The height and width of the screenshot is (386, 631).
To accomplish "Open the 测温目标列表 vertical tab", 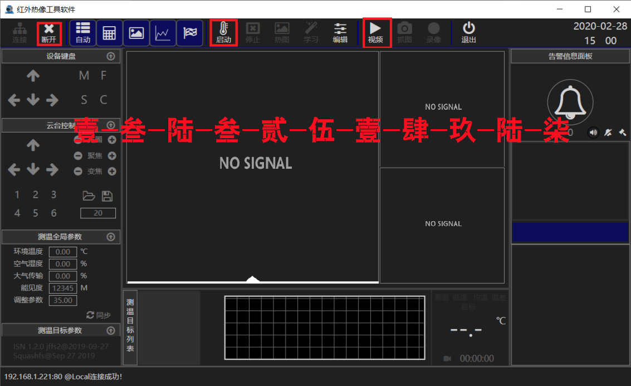I will pyautogui.click(x=130, y=325).
